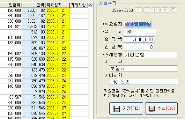The width and height of the screenshot is (185, 119).
Task: Edit 비고 field containing 보험료
Action: click(x=144, y=69)
